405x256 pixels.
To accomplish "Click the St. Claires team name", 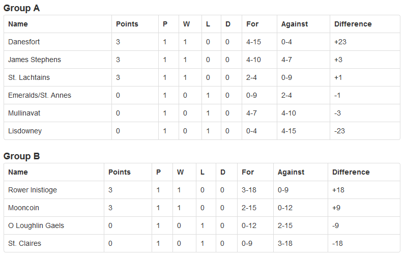I will click(x=24, y=243).
